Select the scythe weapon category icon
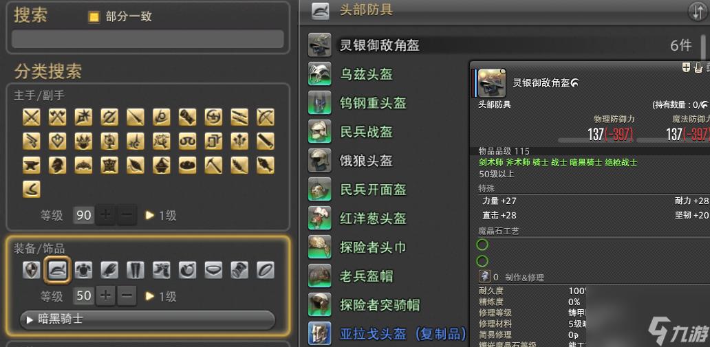 pos(162,117)
